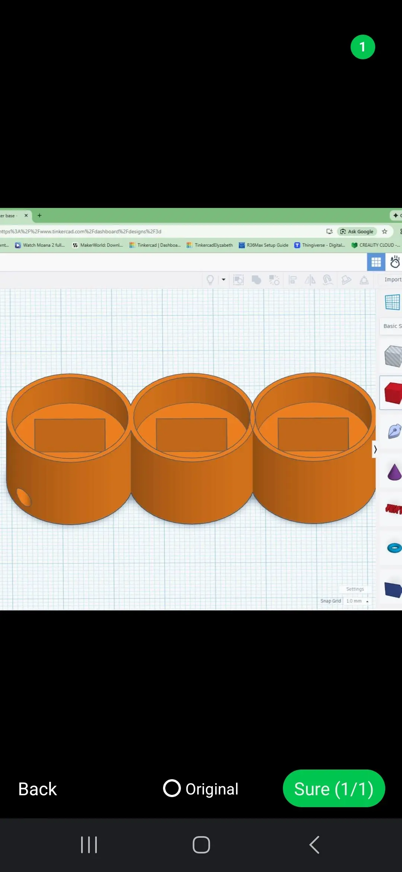Image resolution: width=402 pixels, height=872 pixels.
Task: Select the Group shapes tool
Action: point(256,280)
